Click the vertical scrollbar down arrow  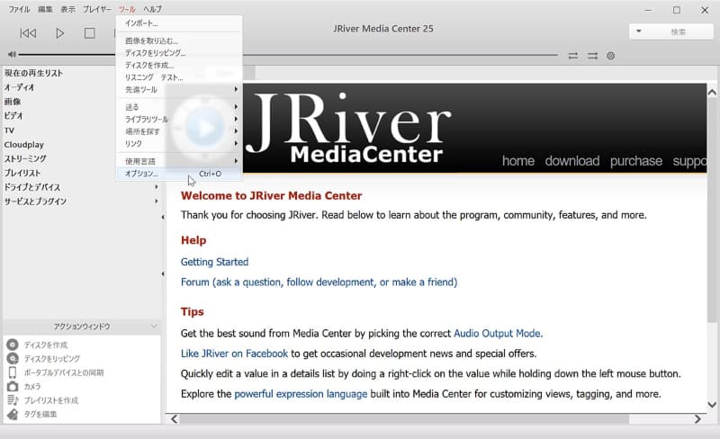pos(712,405)
